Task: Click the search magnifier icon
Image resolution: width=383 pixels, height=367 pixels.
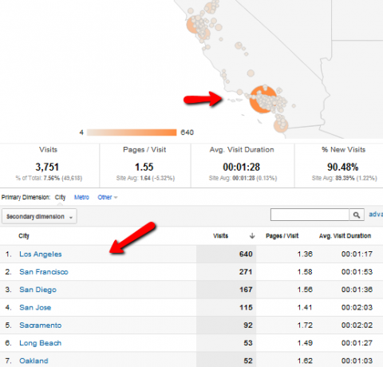Action: 357,215
